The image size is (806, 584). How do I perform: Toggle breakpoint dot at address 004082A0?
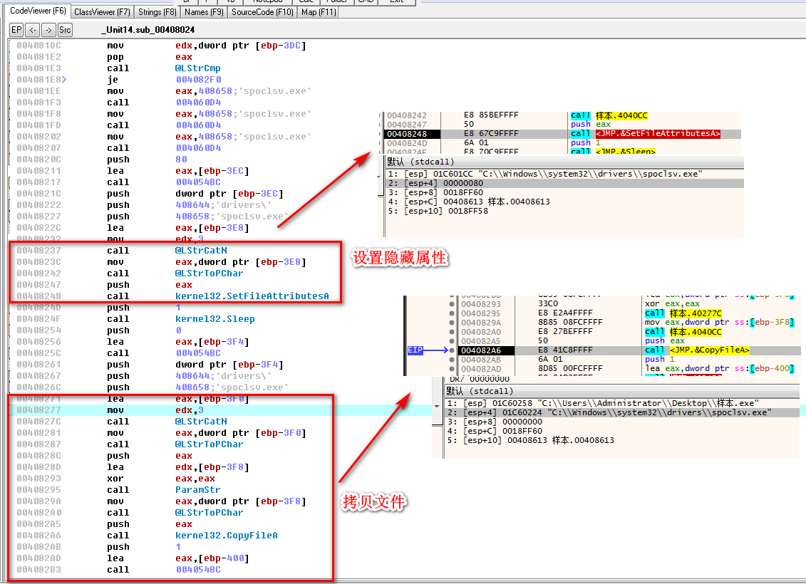(x=451, y=332)
